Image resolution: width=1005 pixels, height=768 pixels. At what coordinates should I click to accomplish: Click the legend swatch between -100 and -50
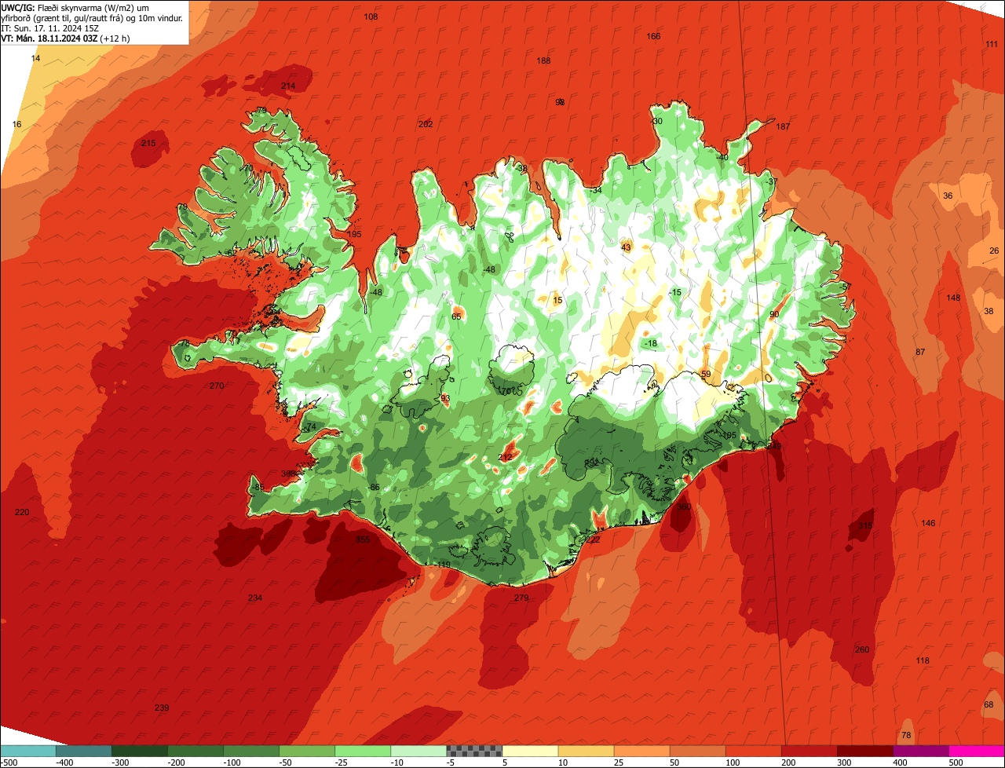pyautogui.click(x=251, y=751)
